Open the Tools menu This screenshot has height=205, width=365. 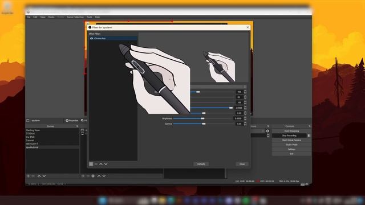(90, 17)
